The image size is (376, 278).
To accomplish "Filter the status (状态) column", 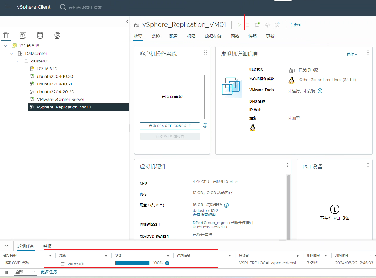I will (168, 256).
